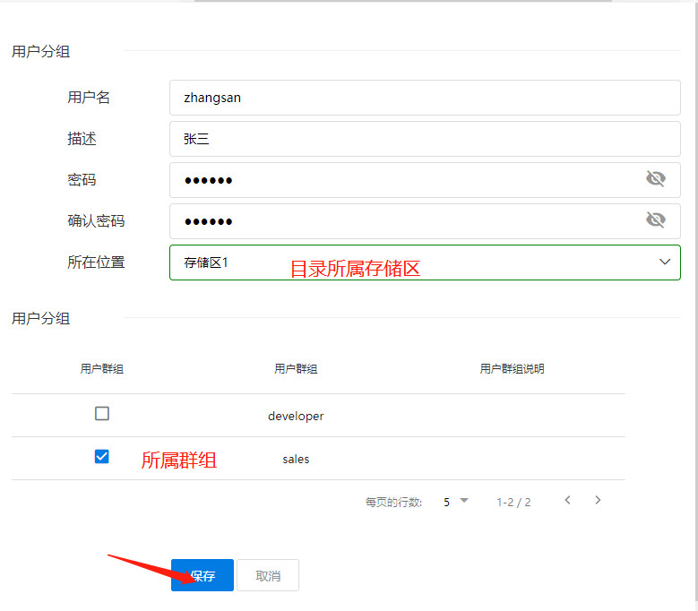698x611 pixels.
Task: Show confirm password using 确认密码 eye icon
Action: point(655,220)
